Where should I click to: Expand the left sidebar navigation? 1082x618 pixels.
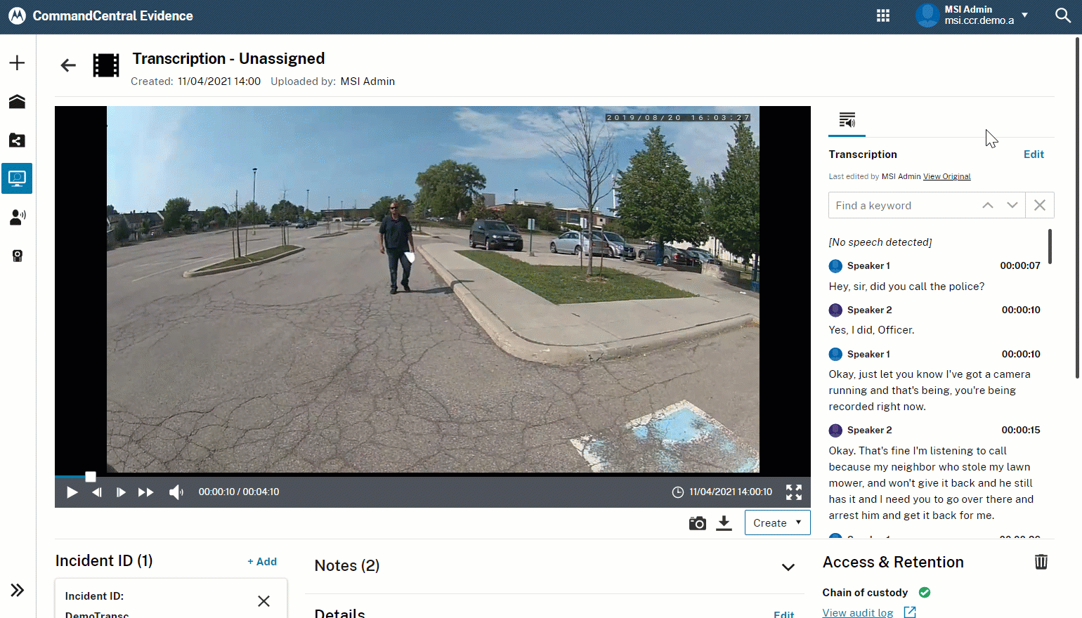pos(17,590)
